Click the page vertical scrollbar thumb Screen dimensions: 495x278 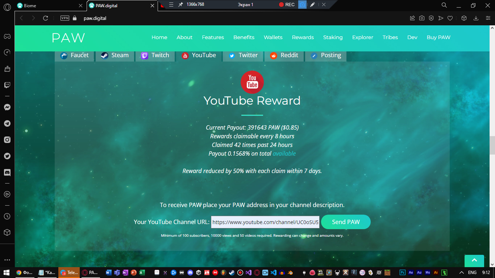coord(492,146)
